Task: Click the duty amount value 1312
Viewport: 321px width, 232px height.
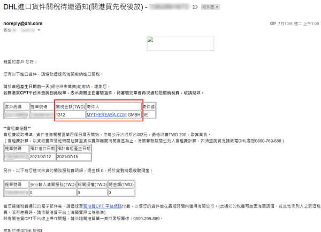Action: tap(60, 115)
